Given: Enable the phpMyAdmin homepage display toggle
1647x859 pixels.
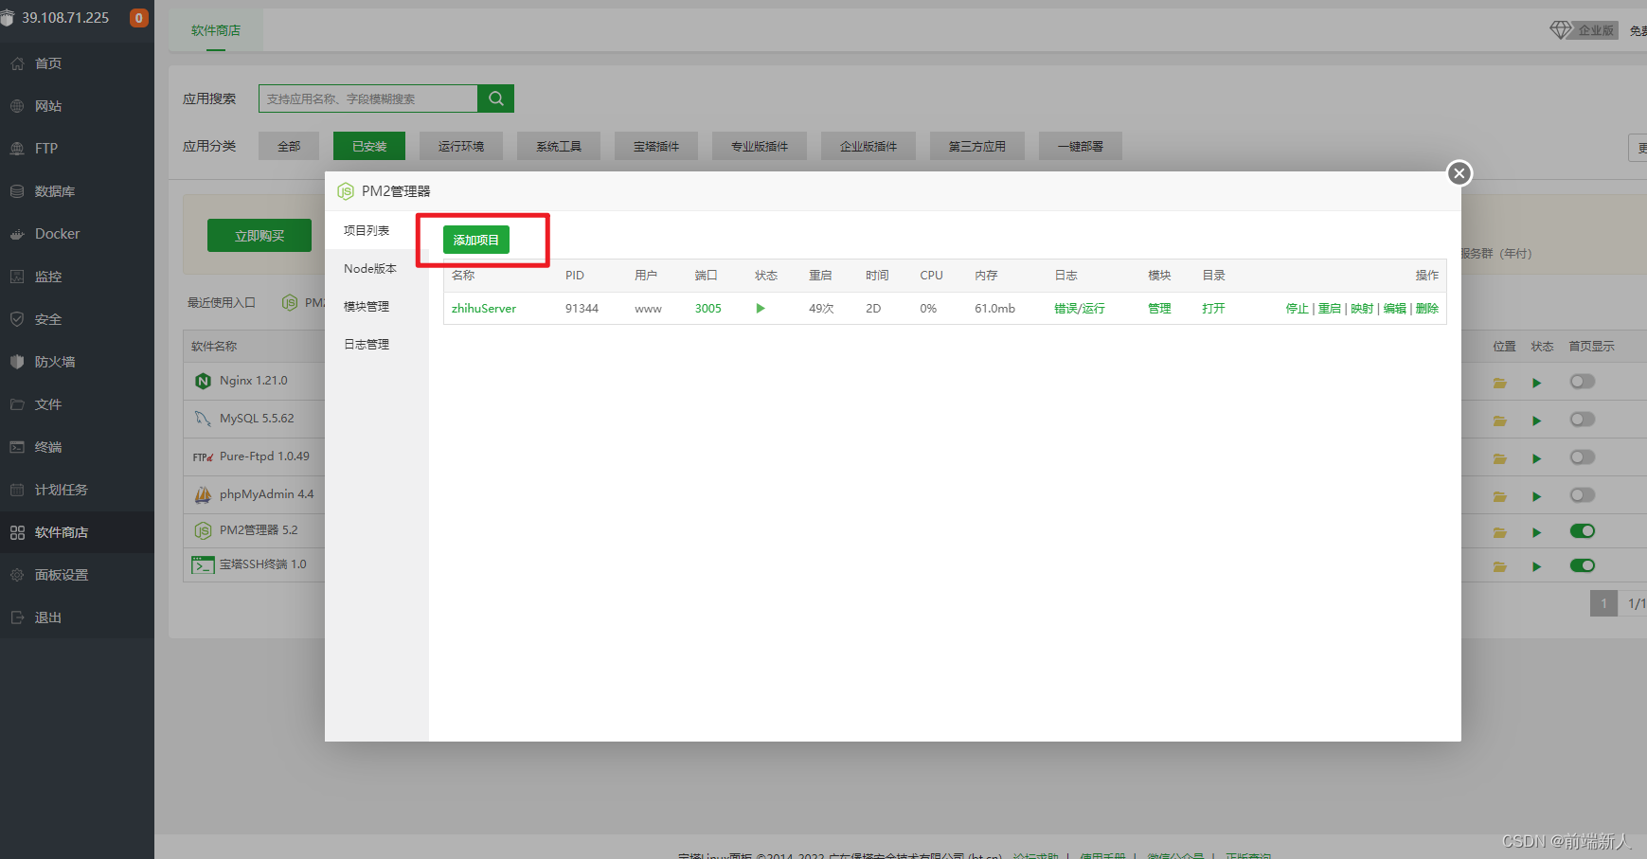Looking at the screenshot, I should point(1582,494).
